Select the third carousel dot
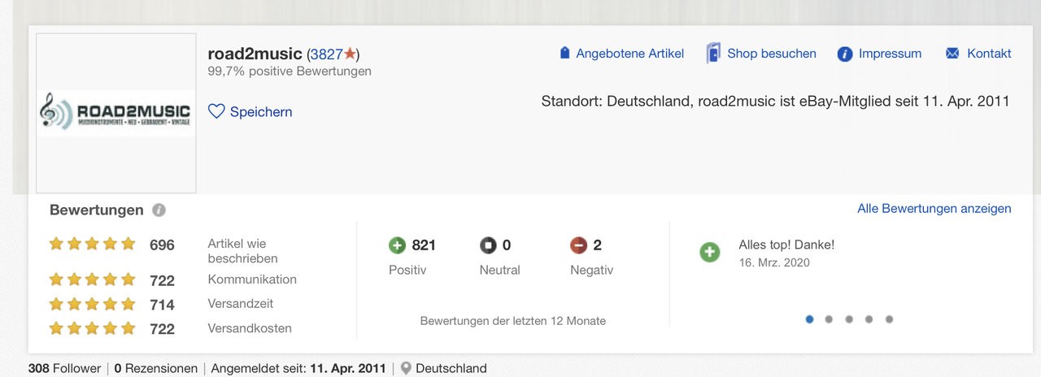Viewport: 1041px width, 377px height. point(849,319)
